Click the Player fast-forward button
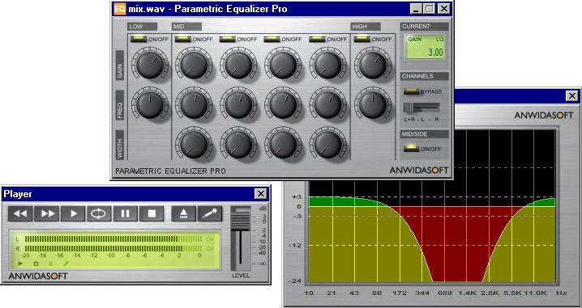Screen dimensions: 582x308 pyautogui.click(x=47, y=213)
